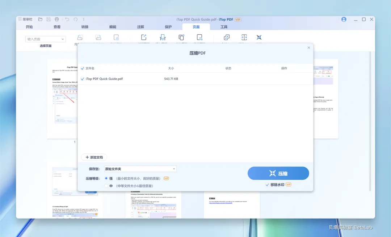The image size is (391, 237).
Task: Select the 中 compression level radio
Action: pos(106,186)
